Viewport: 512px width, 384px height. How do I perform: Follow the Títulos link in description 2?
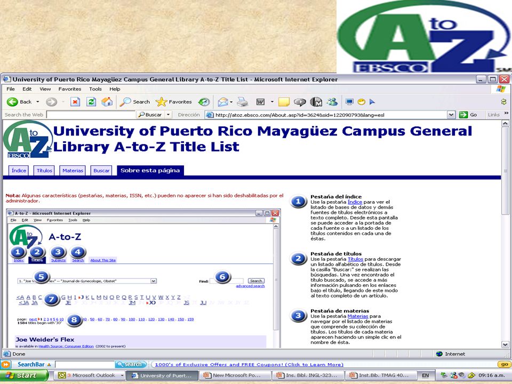pyautogui.click(x=355, y=259)
